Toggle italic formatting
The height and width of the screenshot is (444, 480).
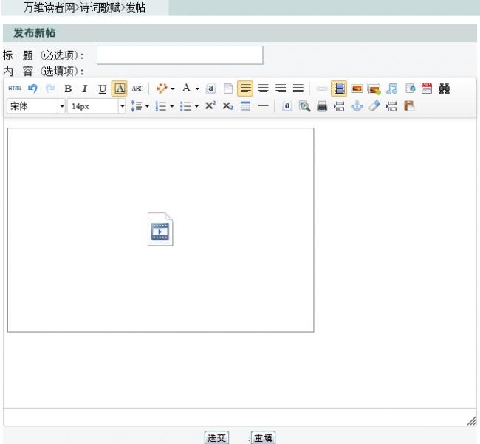tap(85, 89)
